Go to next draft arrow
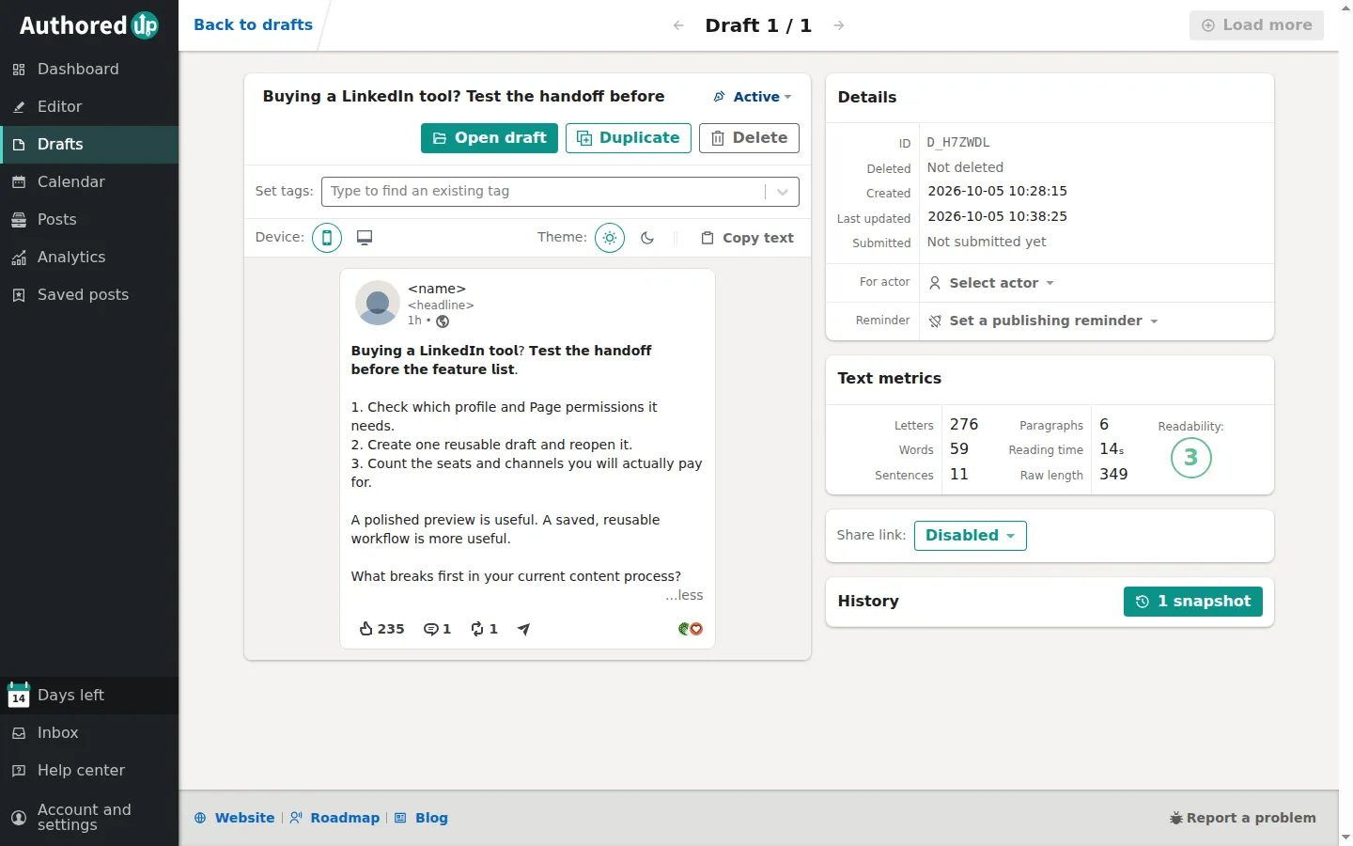1353x846 pixels. pyautogui.click(x=839, y=25)
